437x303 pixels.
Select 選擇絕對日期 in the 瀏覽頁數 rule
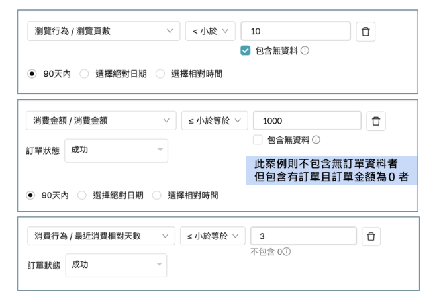(84, 74)
